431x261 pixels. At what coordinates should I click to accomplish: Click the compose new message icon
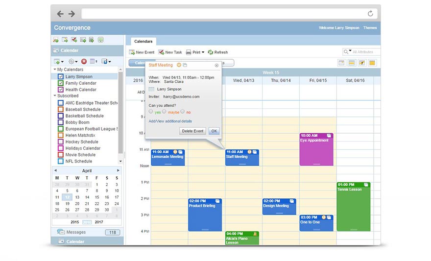pyautogui.click(x=56, y=40)
